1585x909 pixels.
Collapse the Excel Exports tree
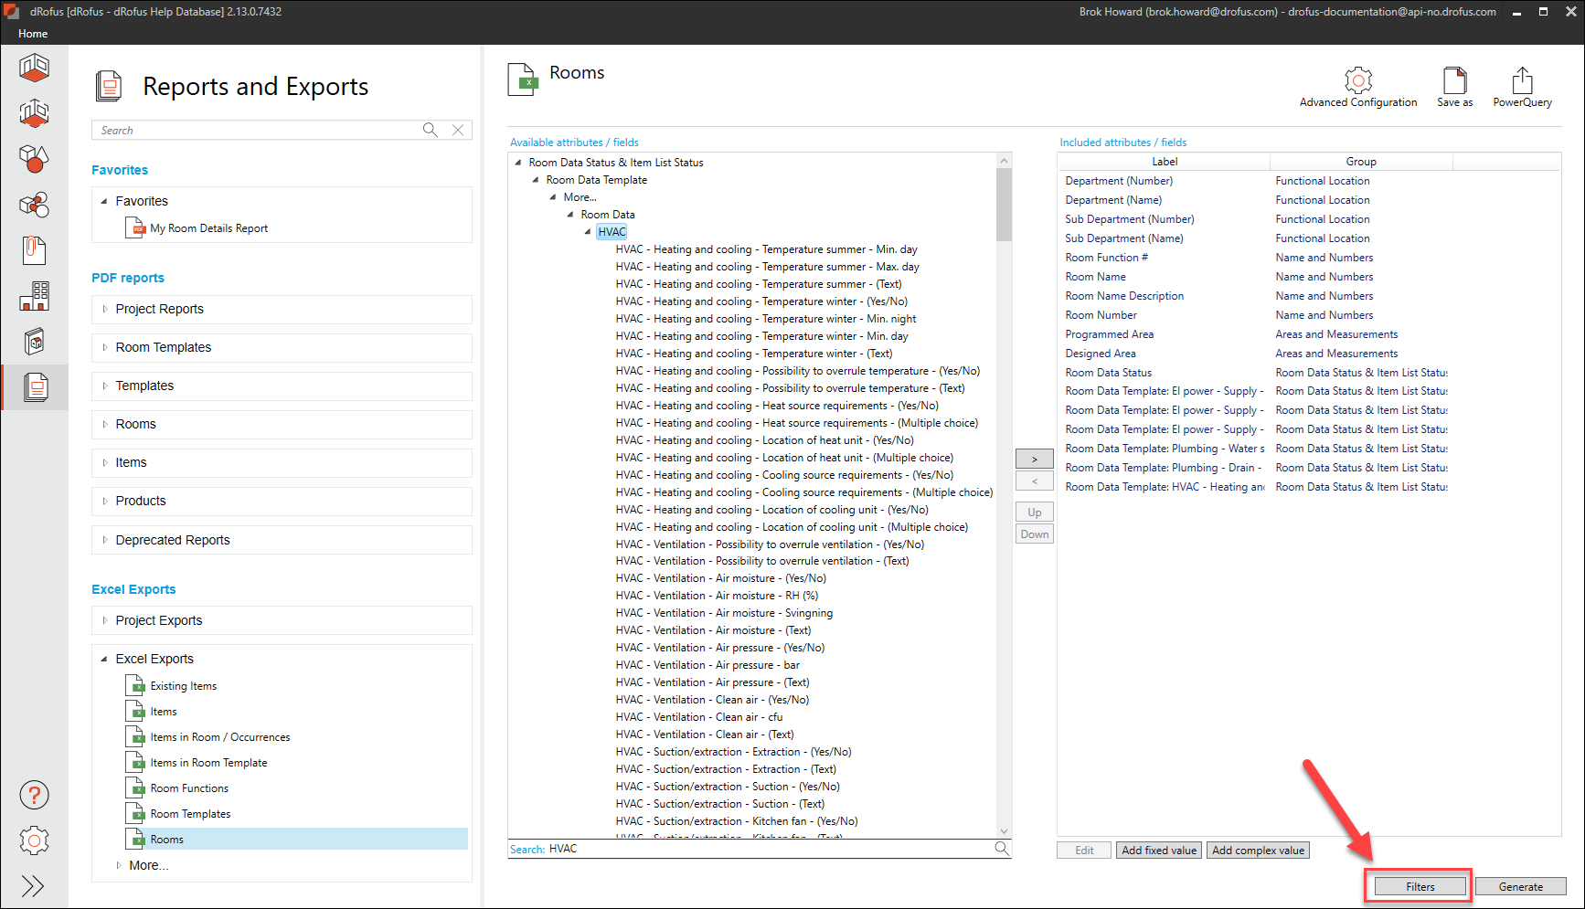tap(104, 659)
